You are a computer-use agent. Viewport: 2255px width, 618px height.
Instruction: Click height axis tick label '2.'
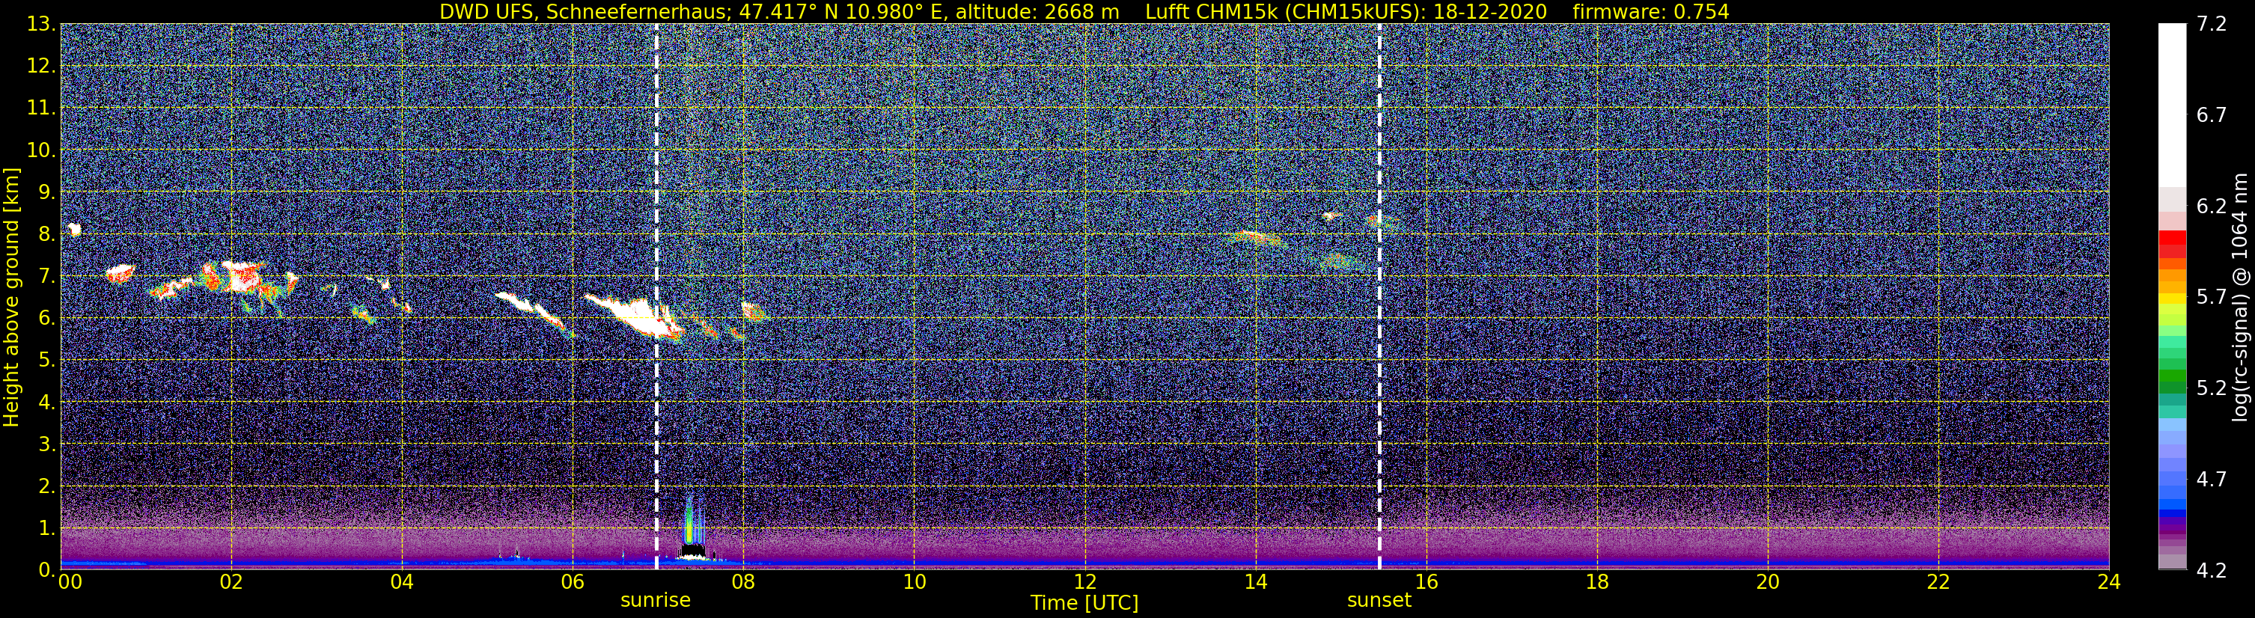[46, 487]
